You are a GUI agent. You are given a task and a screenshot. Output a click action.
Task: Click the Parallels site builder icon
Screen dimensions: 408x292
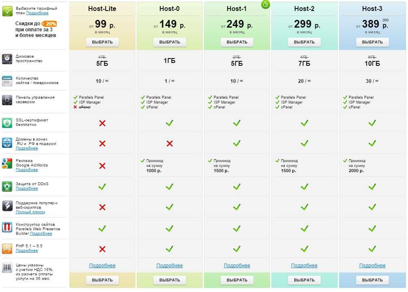[7, 227]
